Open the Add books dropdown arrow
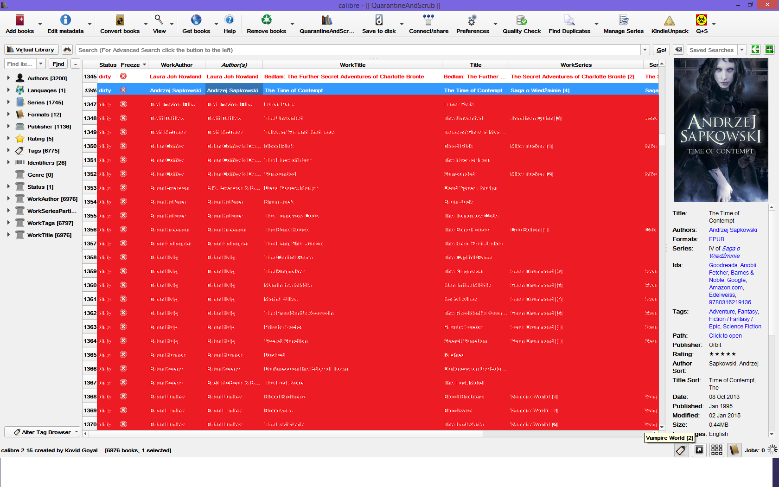The image size is (779, 487). (40, 24)
